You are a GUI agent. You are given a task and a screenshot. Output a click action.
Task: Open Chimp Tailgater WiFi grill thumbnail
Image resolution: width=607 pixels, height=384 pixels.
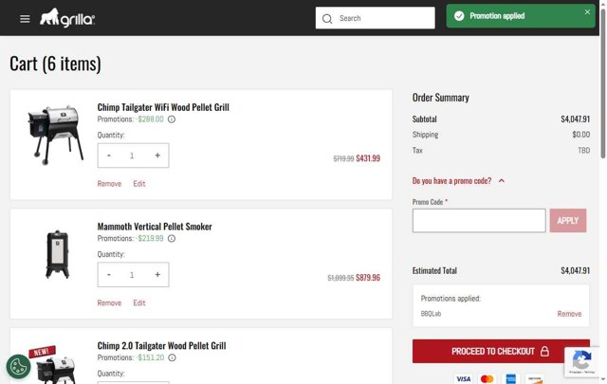pyautogui.click(x=55, y=135)
